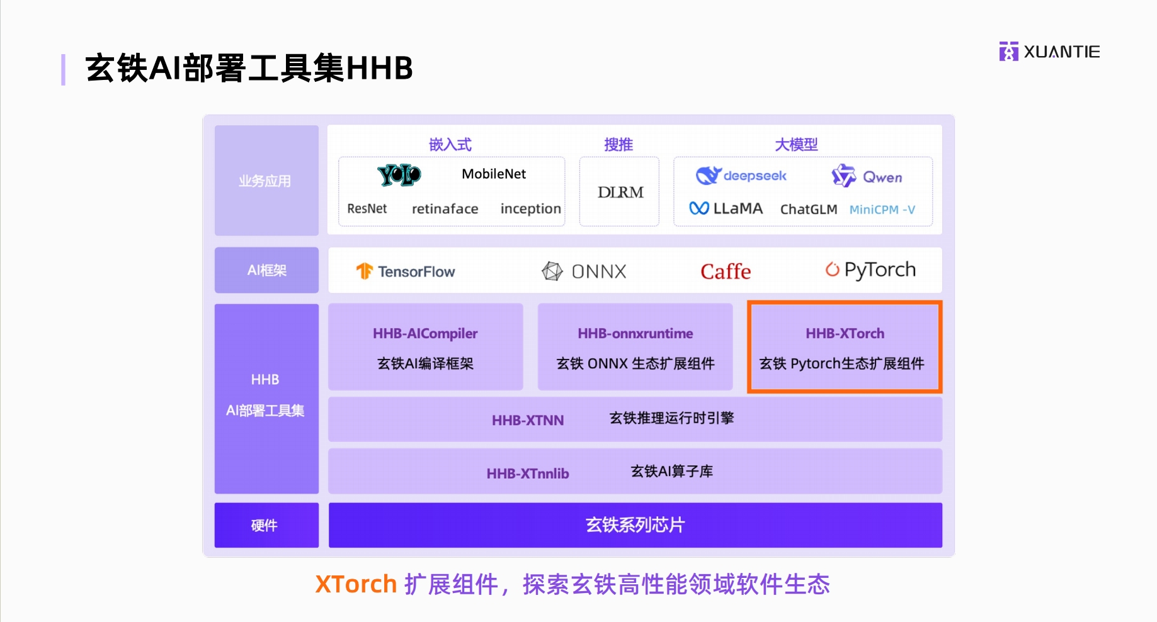Click the retinaface text

[445, 208]
